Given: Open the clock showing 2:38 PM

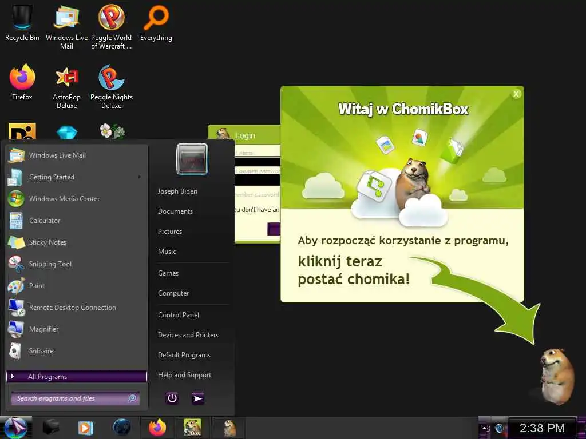Looking at the screenshot, I should 542,428.
